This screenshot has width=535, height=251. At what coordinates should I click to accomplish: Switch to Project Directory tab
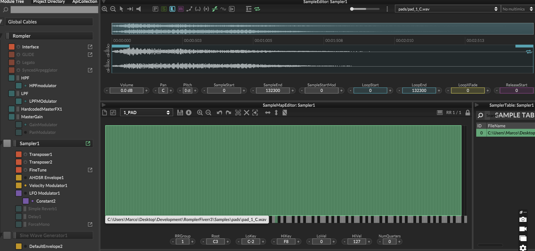[49, 2]
